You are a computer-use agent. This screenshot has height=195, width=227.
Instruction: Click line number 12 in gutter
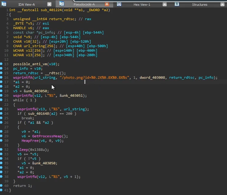coord(6,59)
